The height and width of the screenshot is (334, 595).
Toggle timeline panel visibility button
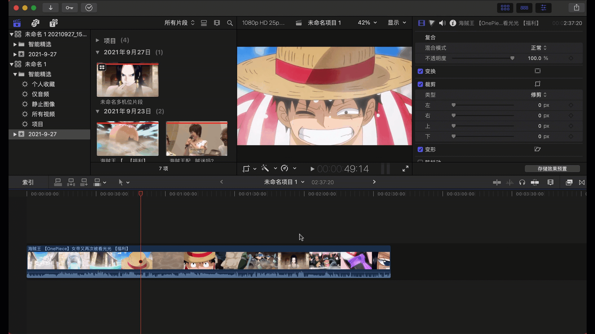[524, 8]
